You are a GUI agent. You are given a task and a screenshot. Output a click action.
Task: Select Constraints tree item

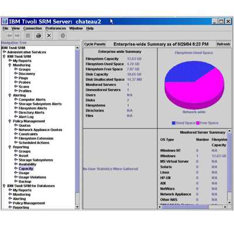[28, 134]
